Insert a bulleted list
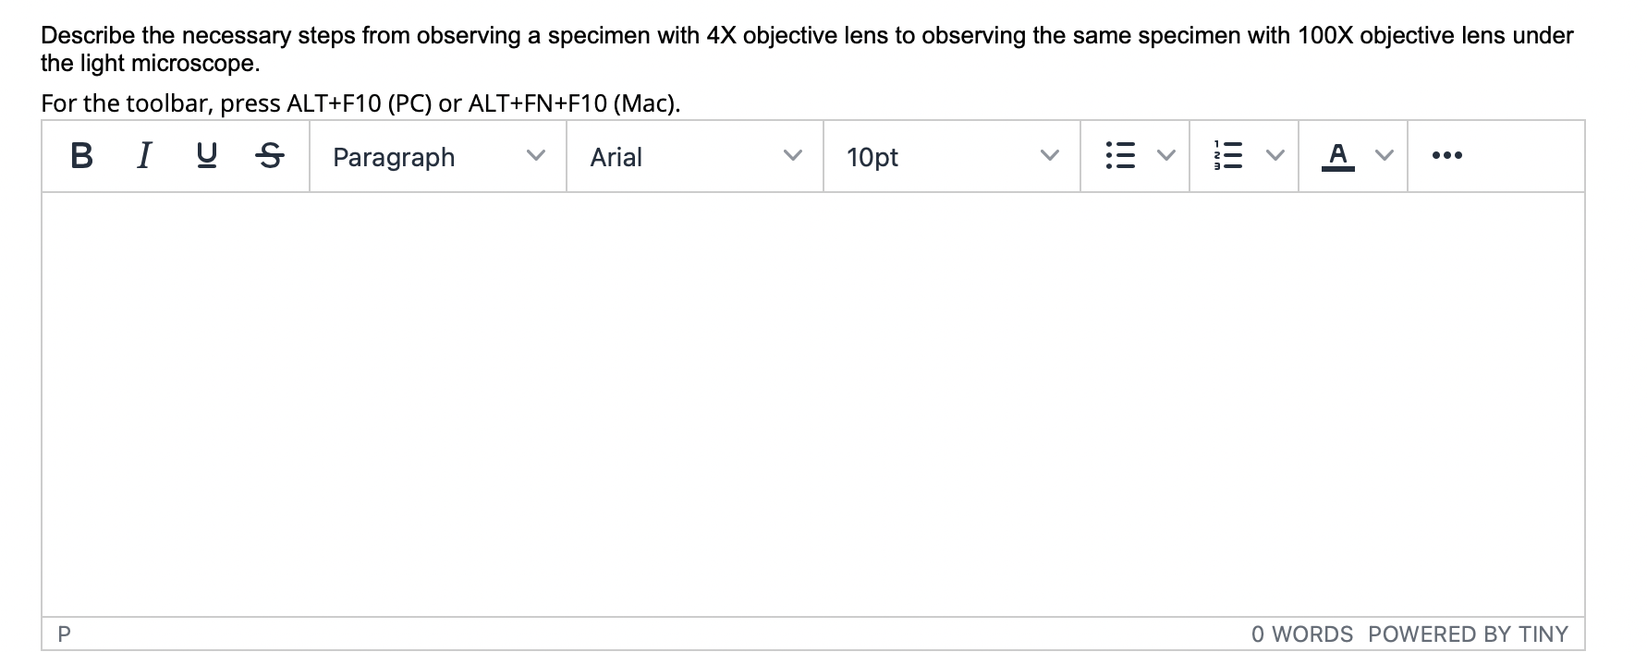1647x652 pixels. pyautogui.click(x=1120, y=157)
